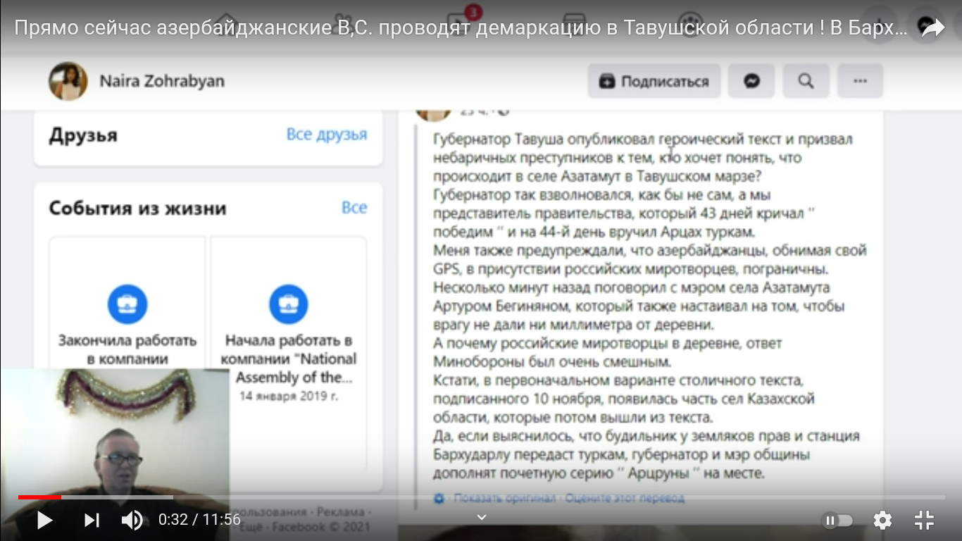
Task: Click Оцените этот перевод link
Action: [623, 498]
